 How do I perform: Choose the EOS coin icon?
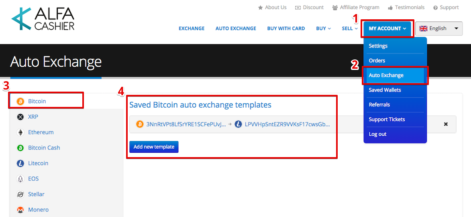(x=20, y=179)
